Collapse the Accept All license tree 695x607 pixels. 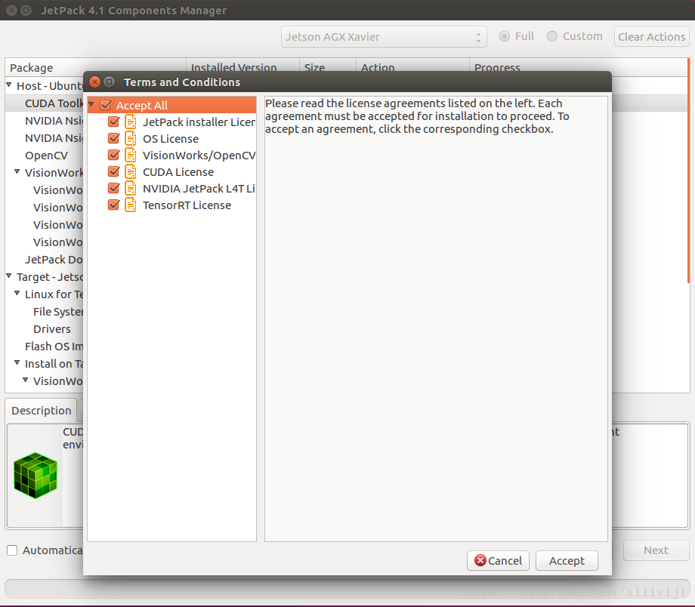coord(91,105)
